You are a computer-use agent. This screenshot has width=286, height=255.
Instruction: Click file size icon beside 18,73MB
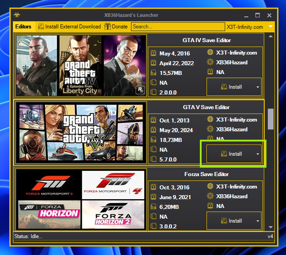tap(153, 140)
